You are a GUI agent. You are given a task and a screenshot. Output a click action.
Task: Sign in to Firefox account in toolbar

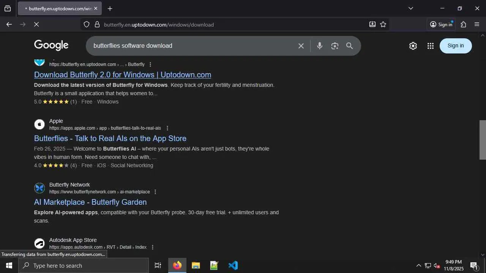[x=441, y=24]
